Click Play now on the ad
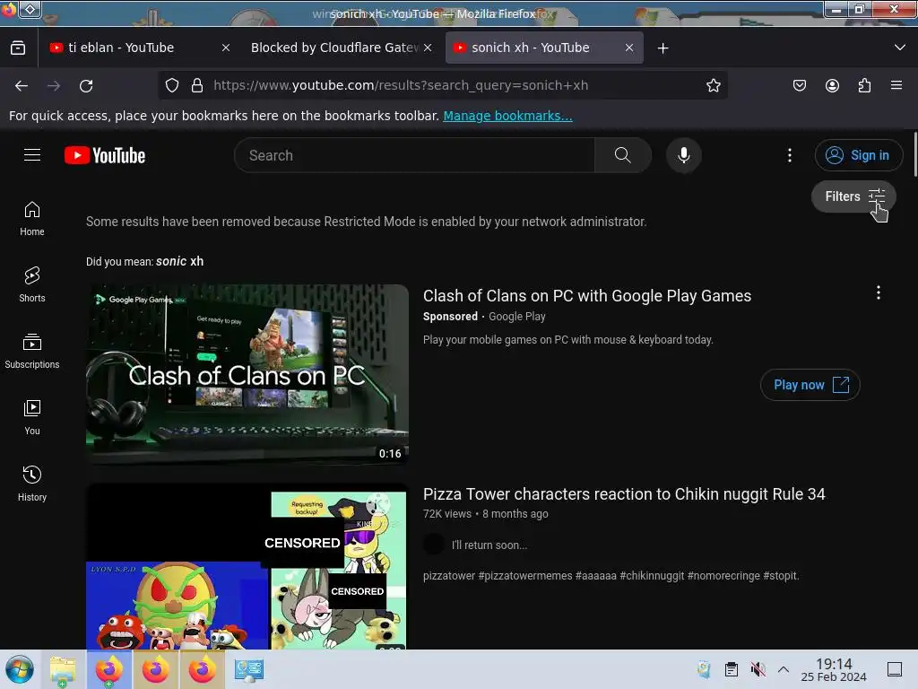Screen dimensions: 918x689 pos(810,385)
